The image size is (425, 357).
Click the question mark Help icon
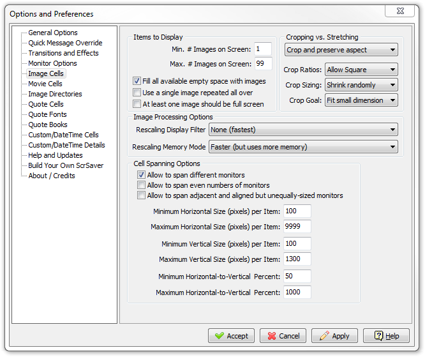pos(378,336)
